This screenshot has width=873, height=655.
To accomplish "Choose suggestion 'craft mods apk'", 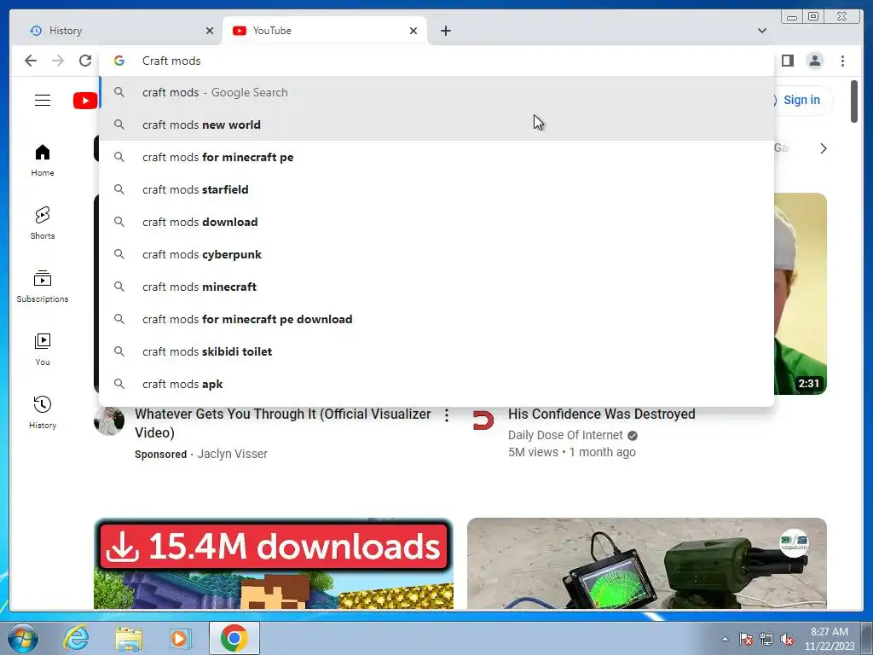I will pyautogui.click(x=436, y=383).
